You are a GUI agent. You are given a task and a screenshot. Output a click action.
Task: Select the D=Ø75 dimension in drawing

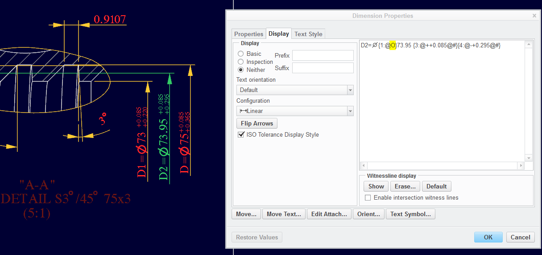(184, 142)
